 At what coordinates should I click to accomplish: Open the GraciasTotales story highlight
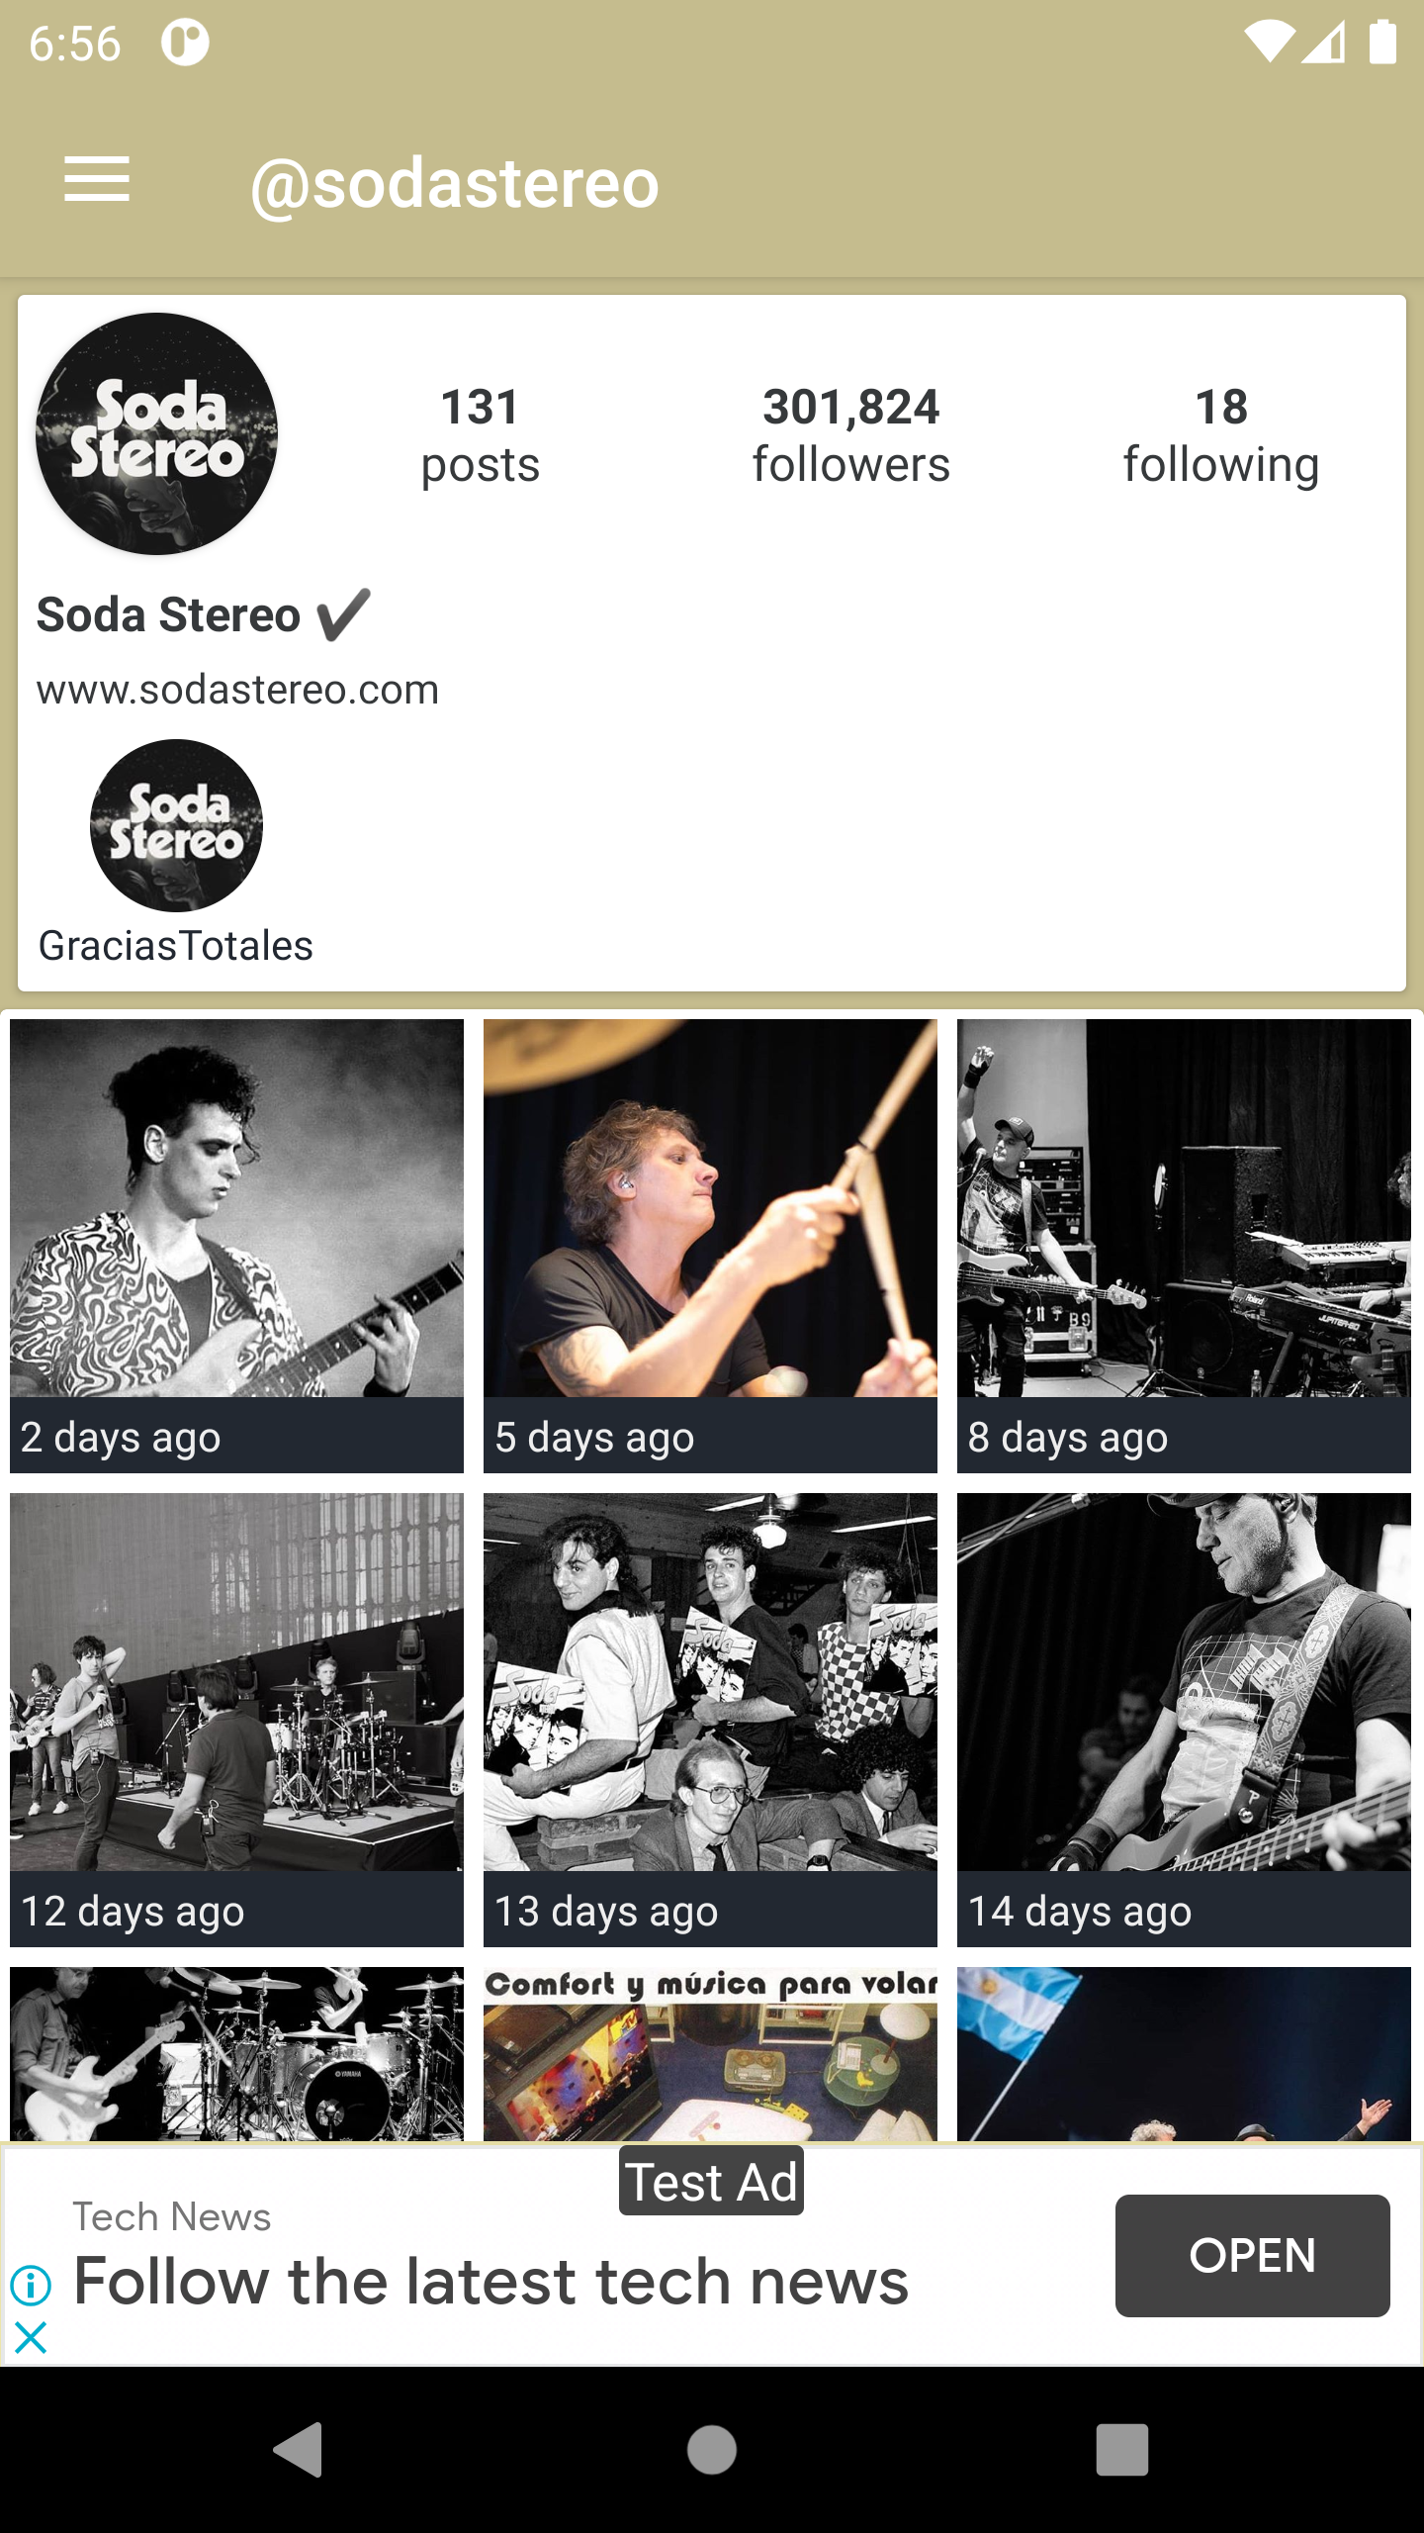176,826
